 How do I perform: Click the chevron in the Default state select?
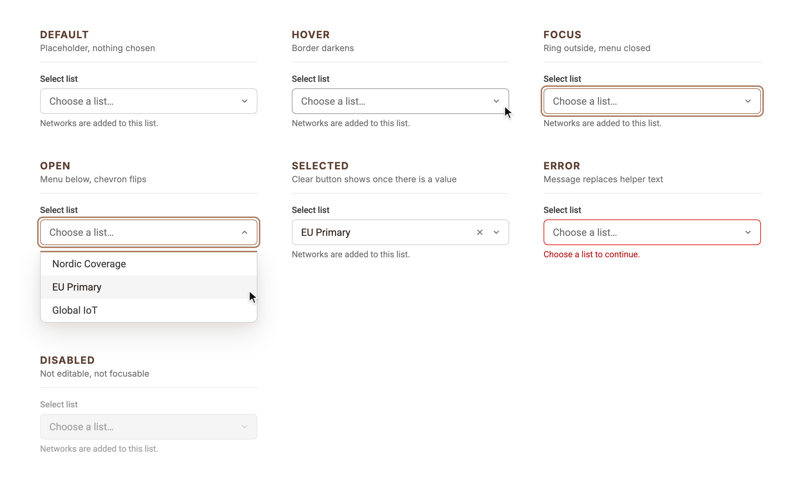tap(245, 101)
